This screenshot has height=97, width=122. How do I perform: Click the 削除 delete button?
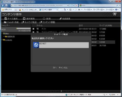click(x=47, y=19)
